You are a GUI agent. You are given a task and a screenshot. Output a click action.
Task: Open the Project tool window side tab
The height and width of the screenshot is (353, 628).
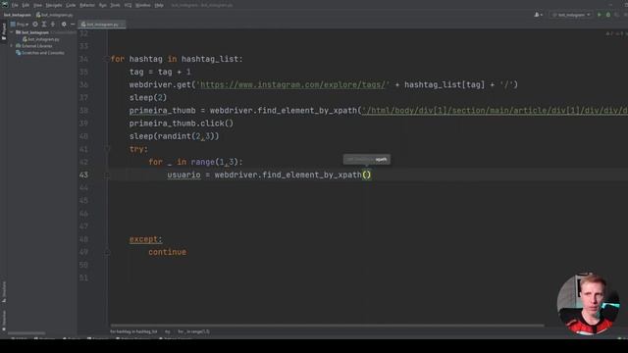point(4,31)
